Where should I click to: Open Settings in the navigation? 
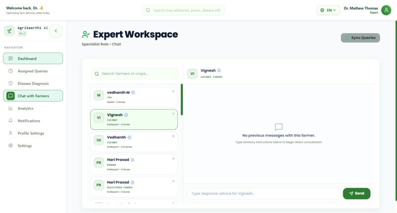(x=33, y=145)
